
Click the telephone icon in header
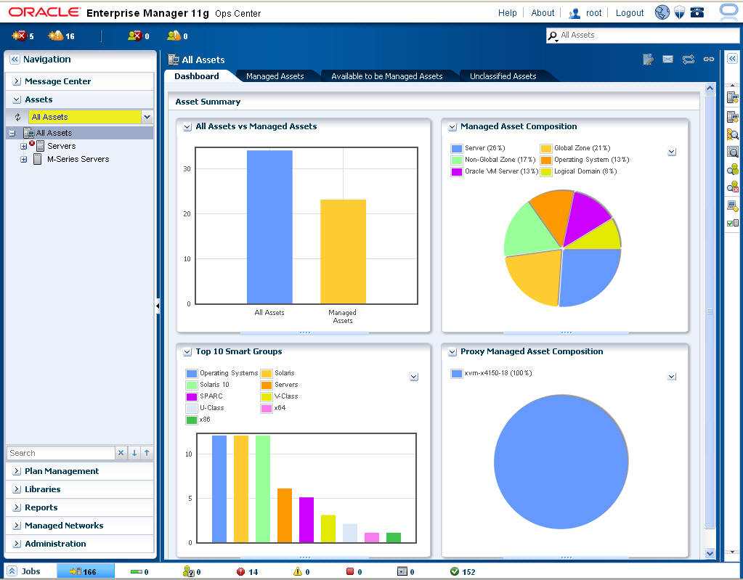[x=697, y=12]
